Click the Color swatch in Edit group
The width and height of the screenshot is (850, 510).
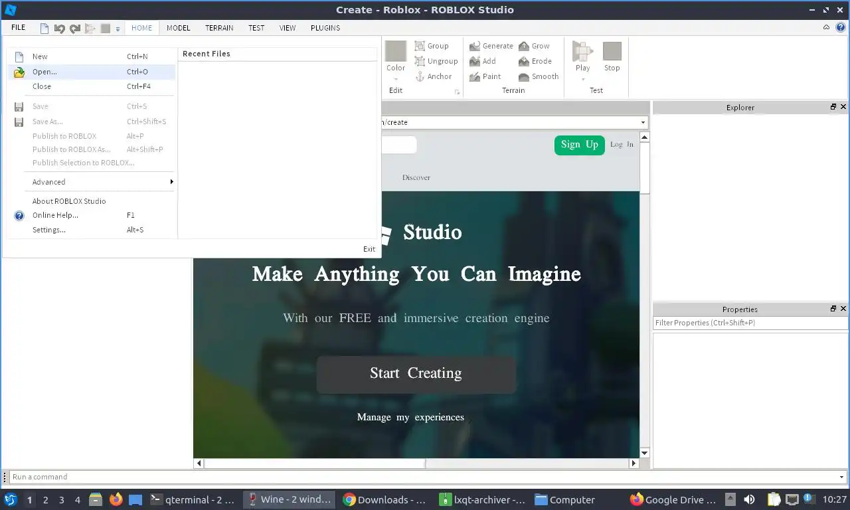(396, 52)
